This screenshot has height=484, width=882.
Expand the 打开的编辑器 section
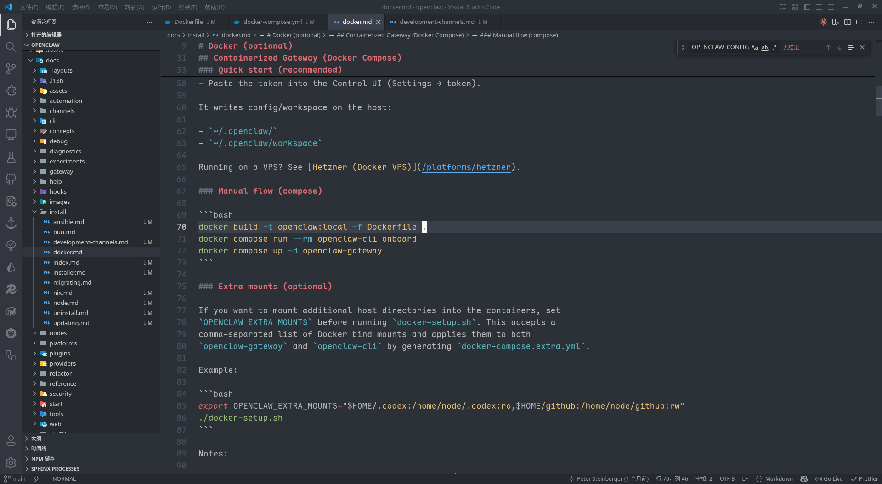[91, 35]
